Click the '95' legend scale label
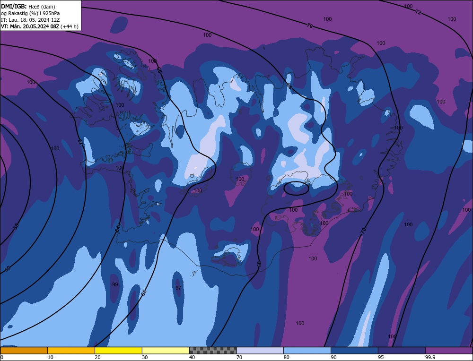Screen dimensions: 473x361 pos(381,357)
